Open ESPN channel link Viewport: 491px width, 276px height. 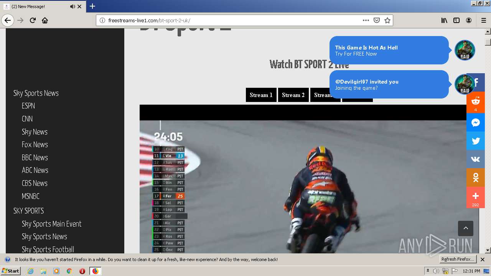pos(28,106)
